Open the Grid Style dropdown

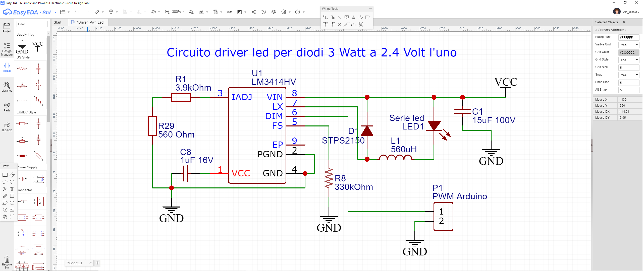629,60
